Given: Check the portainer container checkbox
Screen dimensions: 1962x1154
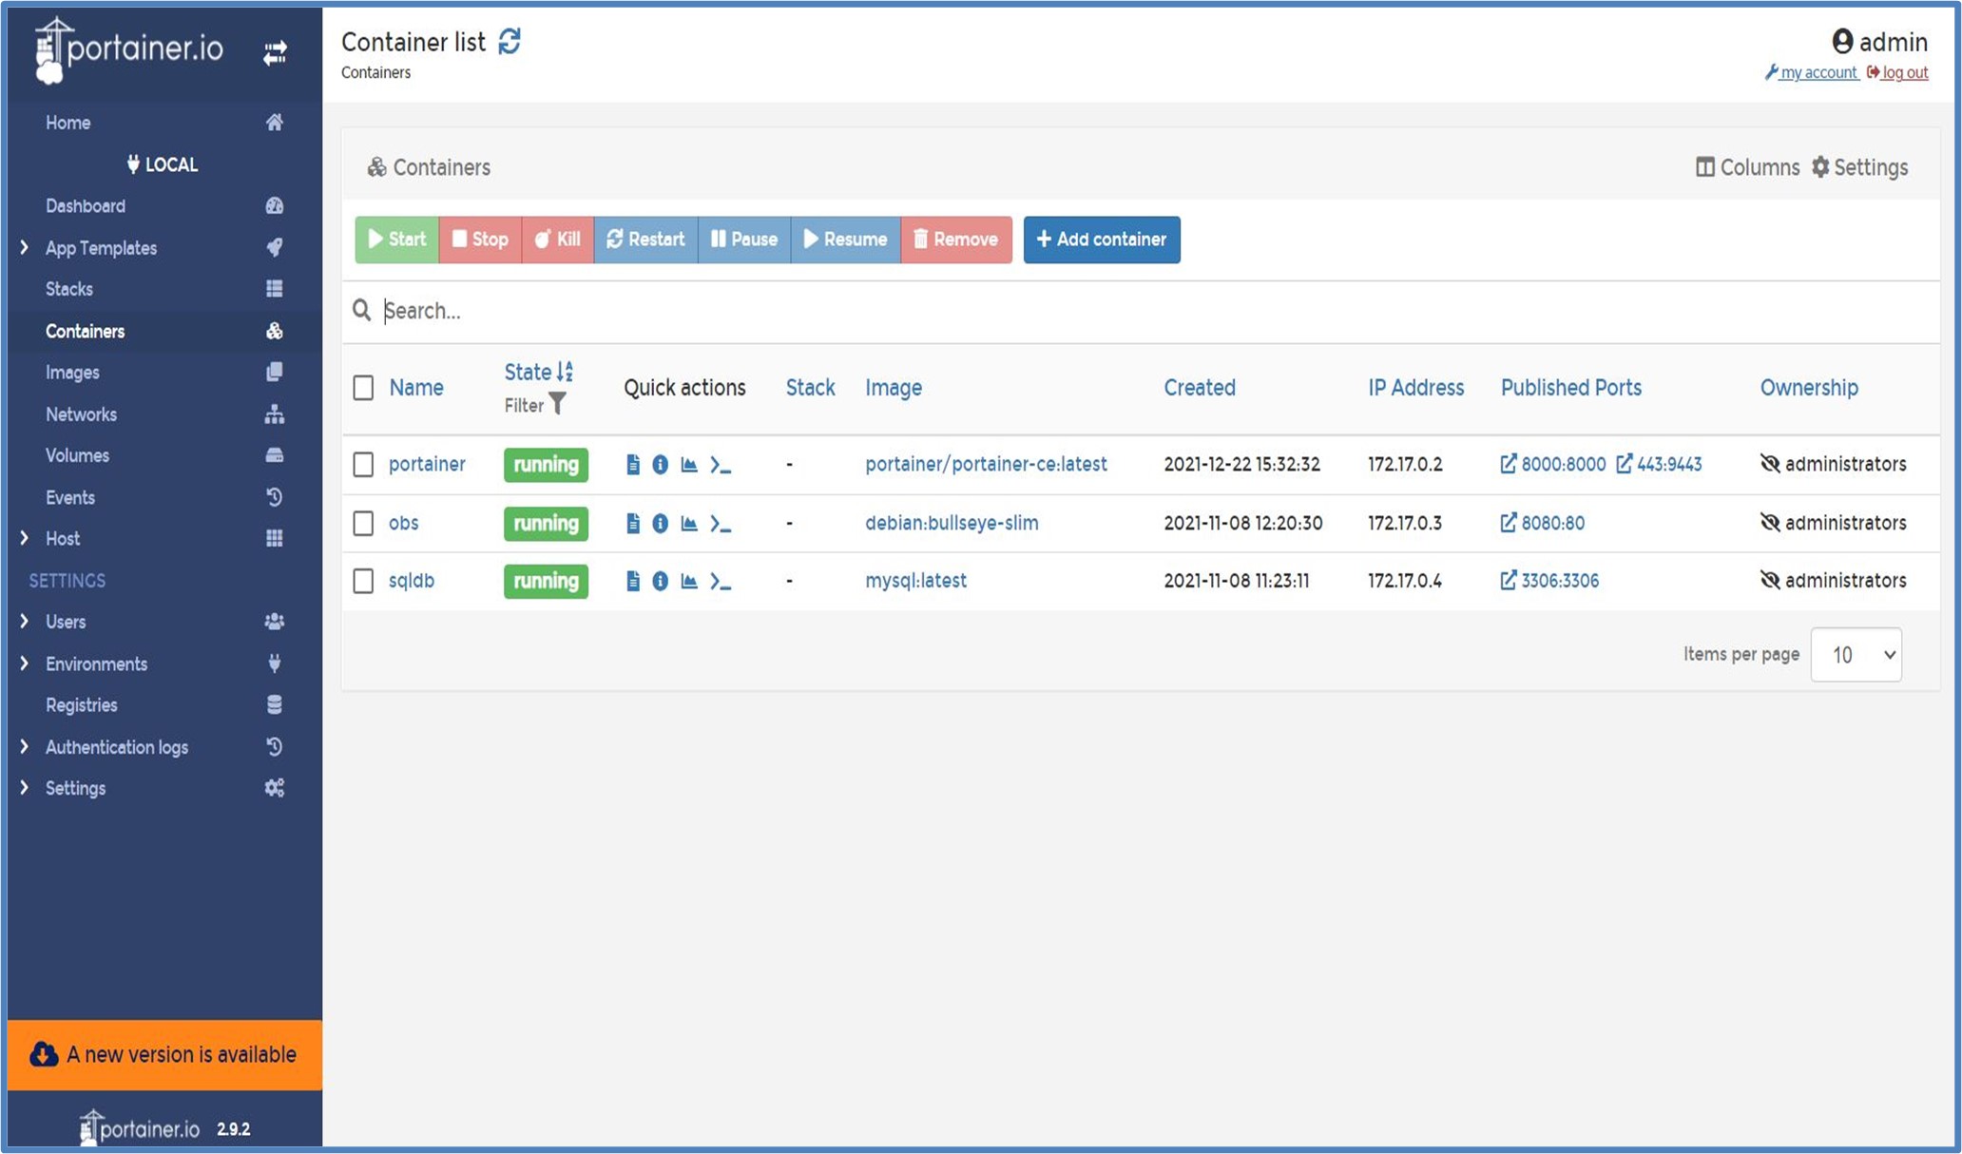Looking at the screenshot, I should pyautogui.click(x=363, y=465).
